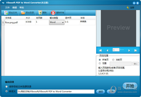Click the preview page number field
141x97 pixels.
[x=116, y=50]
